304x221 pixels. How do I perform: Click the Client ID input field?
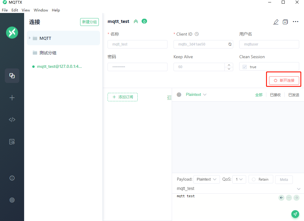click(x=203, y=44)
